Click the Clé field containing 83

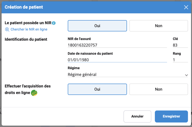[x=180, y=45]
